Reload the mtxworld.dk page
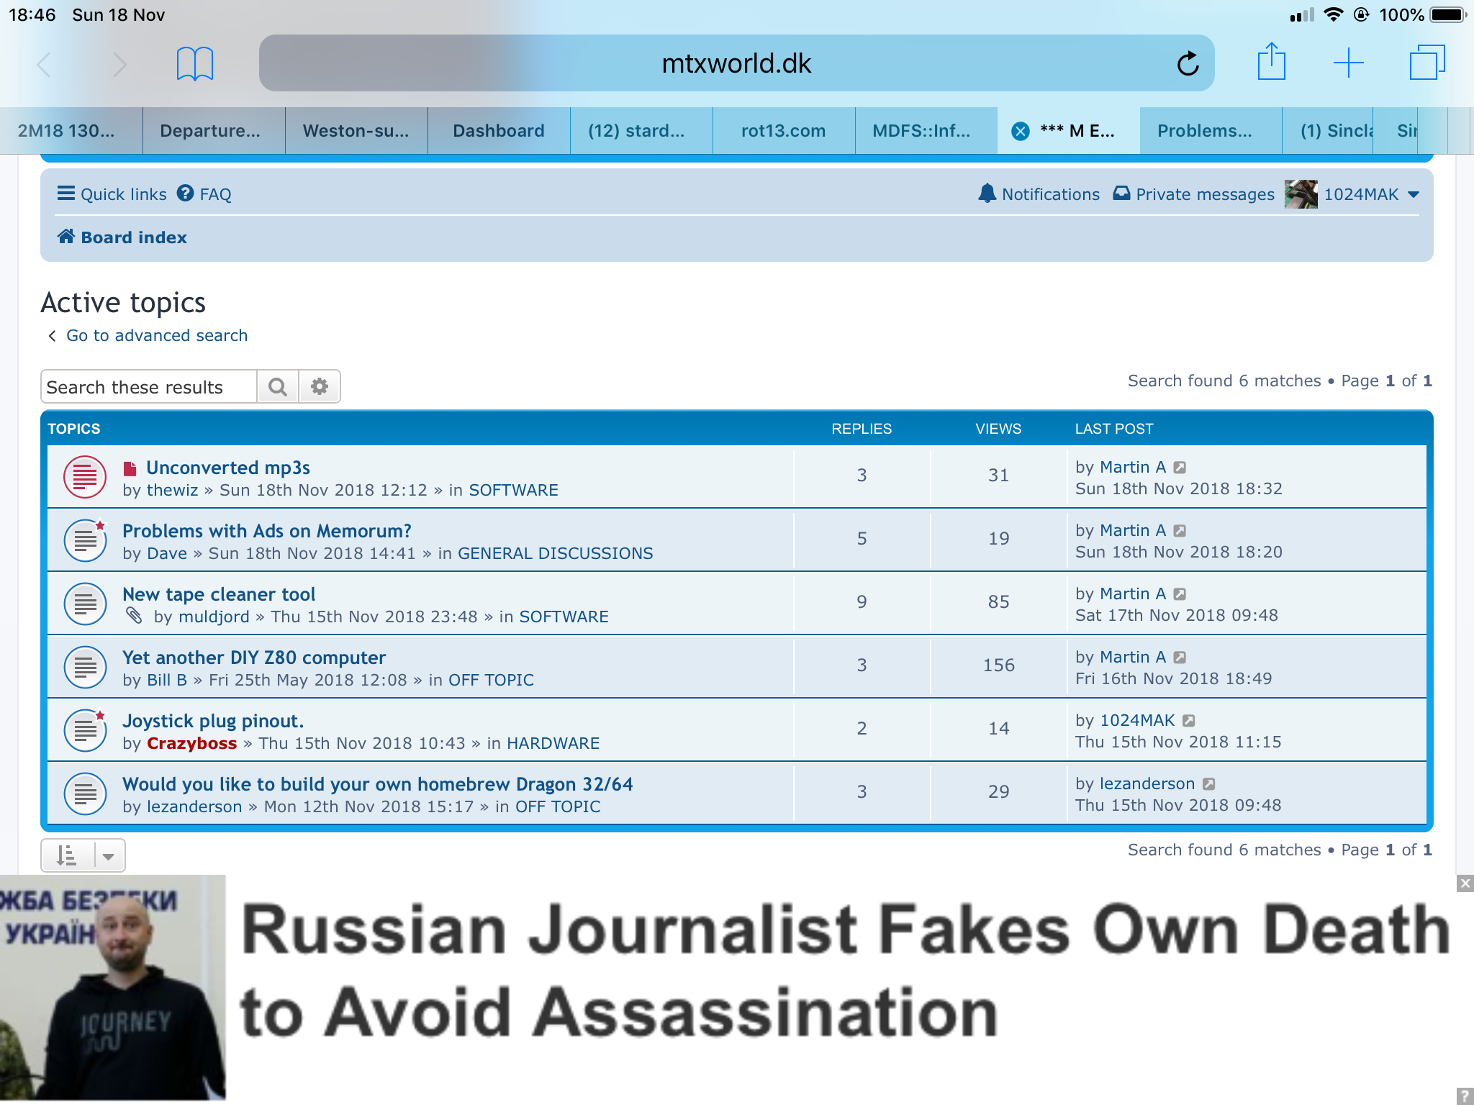 (1188, 63)
